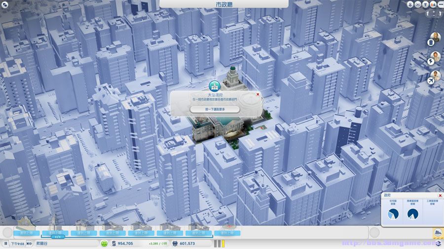Open the three-dots more options menu
This screenshot has width=444, height=249.
pyautogui.click(x=441, y=4)
